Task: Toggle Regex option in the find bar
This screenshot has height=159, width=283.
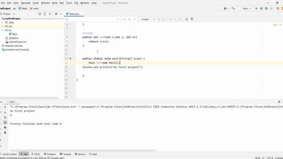Action: pos(134,19)
